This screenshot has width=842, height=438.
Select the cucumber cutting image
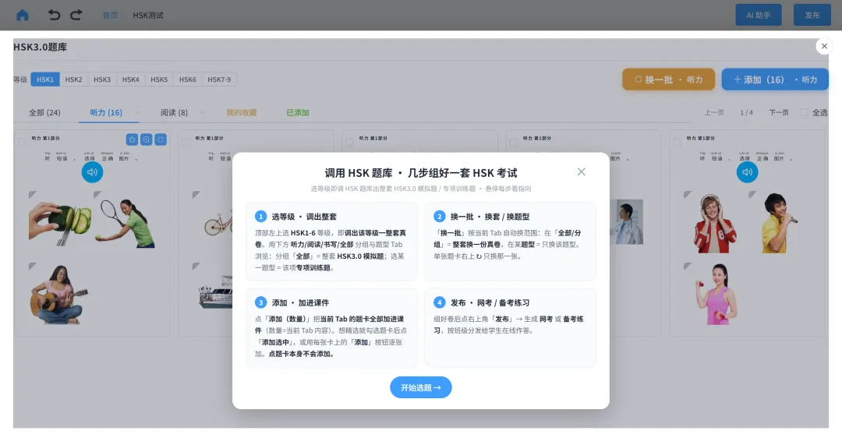coord(60,223)
